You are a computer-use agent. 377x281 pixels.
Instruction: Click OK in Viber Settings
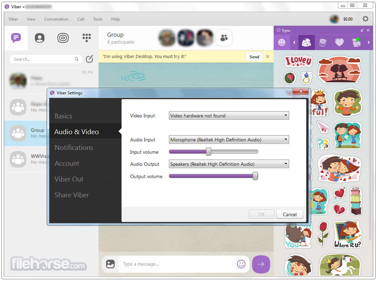[261, 214]
